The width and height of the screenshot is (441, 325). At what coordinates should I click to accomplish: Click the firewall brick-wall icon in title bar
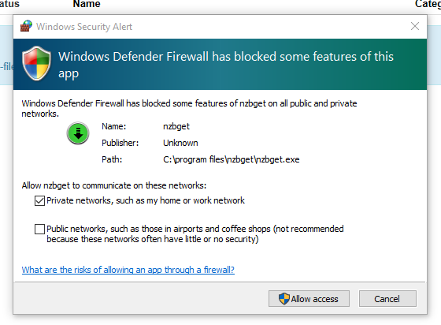[26, 26]
